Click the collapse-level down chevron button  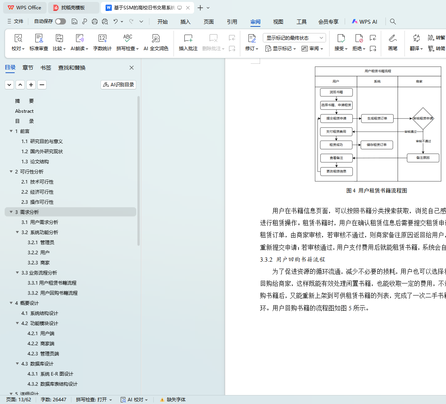click(x=9, y=85)
